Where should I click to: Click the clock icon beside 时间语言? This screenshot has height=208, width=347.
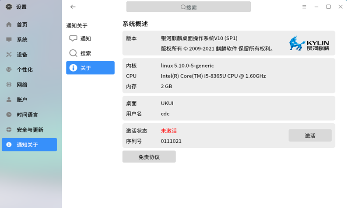(x=9, y=114)
